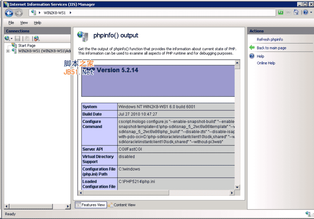314x219 pixels.
Task: Click the status bar network icon at bottom right
Action: click(308, 214)
